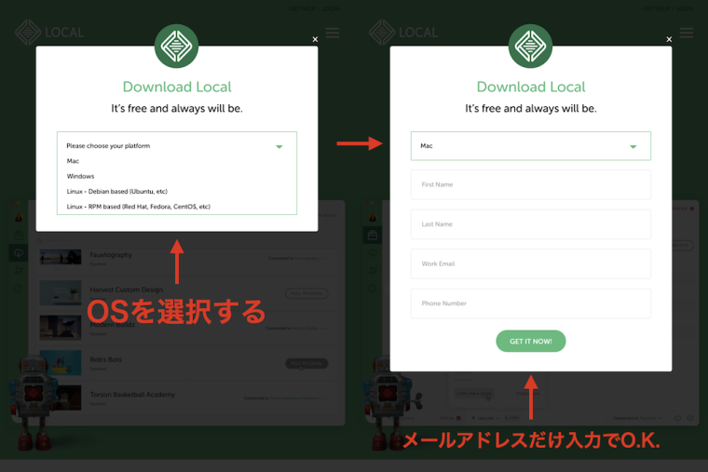Click sites briefcase icon in right app sidebar
Viewport: 708px width, 472px height.
point(373,236)
